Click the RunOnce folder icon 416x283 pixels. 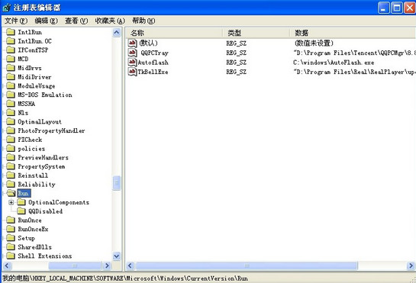coord(11,220)
